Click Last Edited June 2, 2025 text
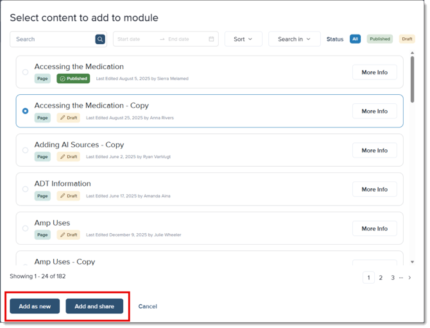 (x=128, y=156)
